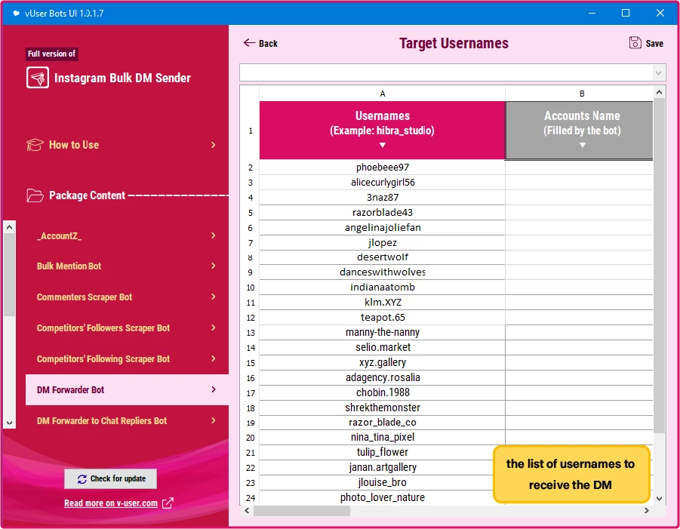Select the username cell klm.XYZ

[x=382, y=302]
